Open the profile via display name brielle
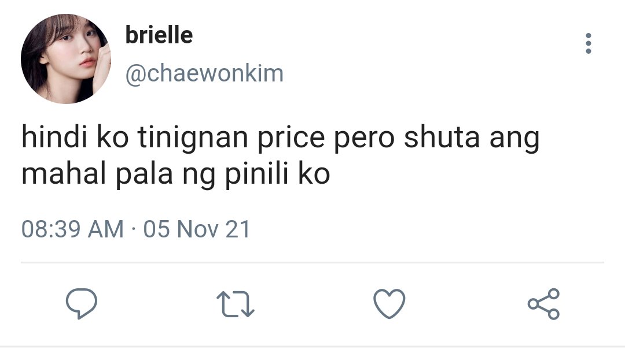Image resolution: width=625 pixels, height=357 pixels. [x=159, y=35]
